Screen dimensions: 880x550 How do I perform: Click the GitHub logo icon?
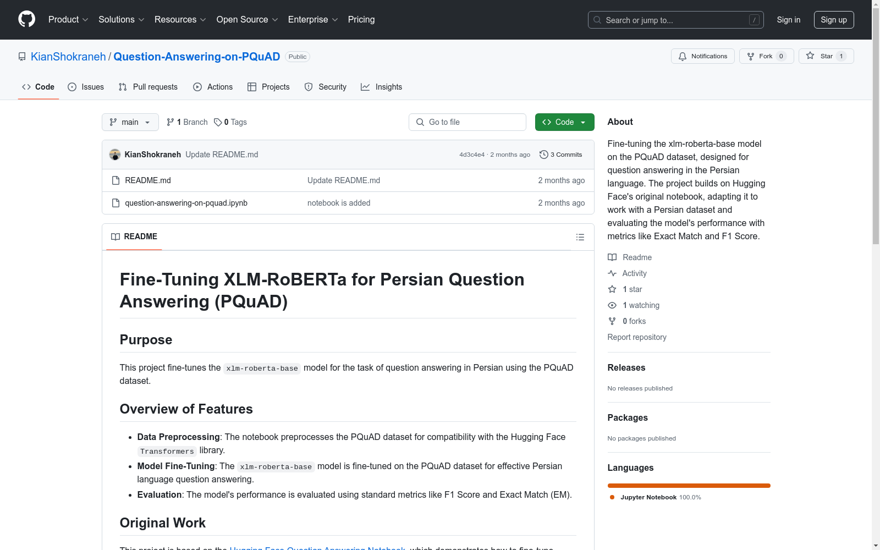pos(26,19)
